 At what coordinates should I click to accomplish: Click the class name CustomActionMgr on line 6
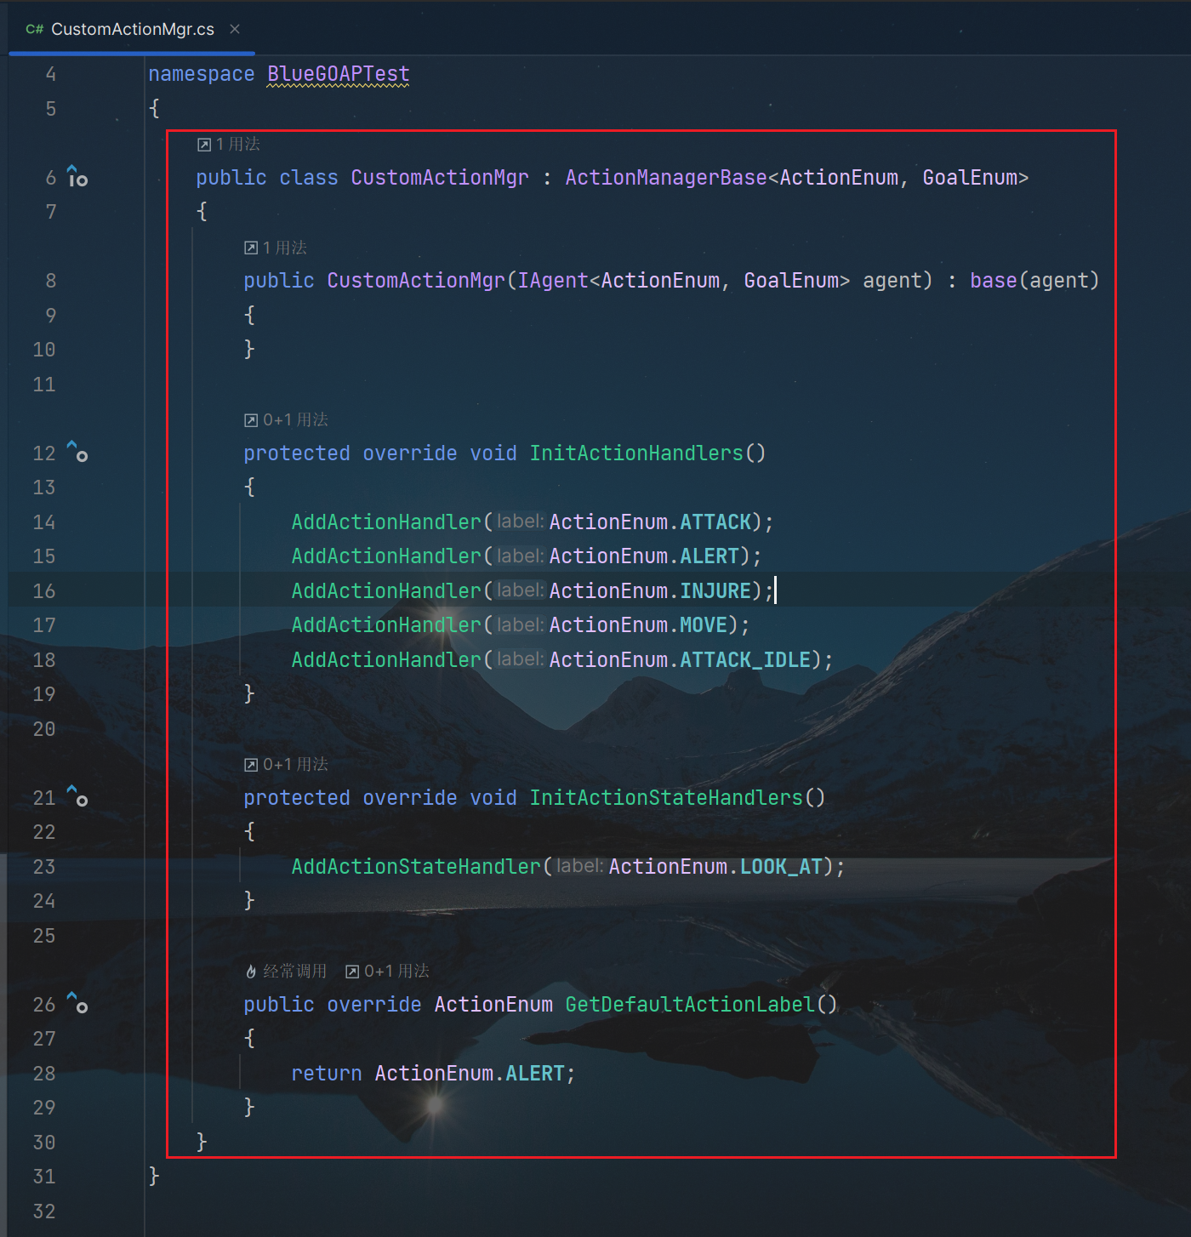[440, 177]
